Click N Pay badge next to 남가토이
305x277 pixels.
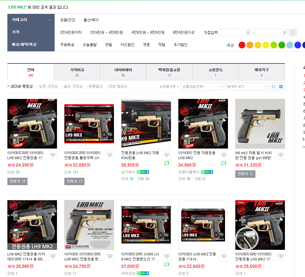143,172
